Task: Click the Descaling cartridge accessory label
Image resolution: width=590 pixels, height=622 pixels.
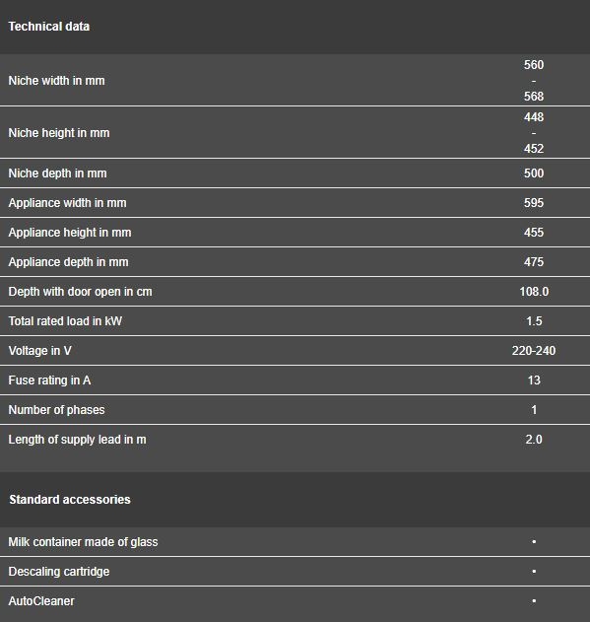Action: pyautogui.click(x=59, y=572)
